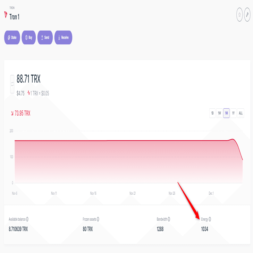Image resolution: width=253 pixels, height=253 pixels.
Task: Open the wrench account settings icon
Action: pyautogui.click(x=247, y=15)
